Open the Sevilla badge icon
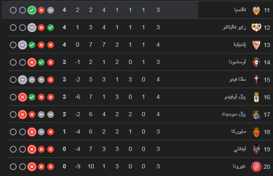273x176 pixels. (256, 45)
